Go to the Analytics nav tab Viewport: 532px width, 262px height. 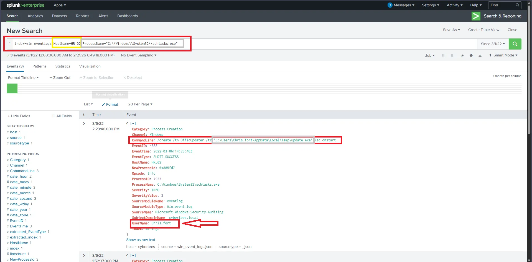35,16
